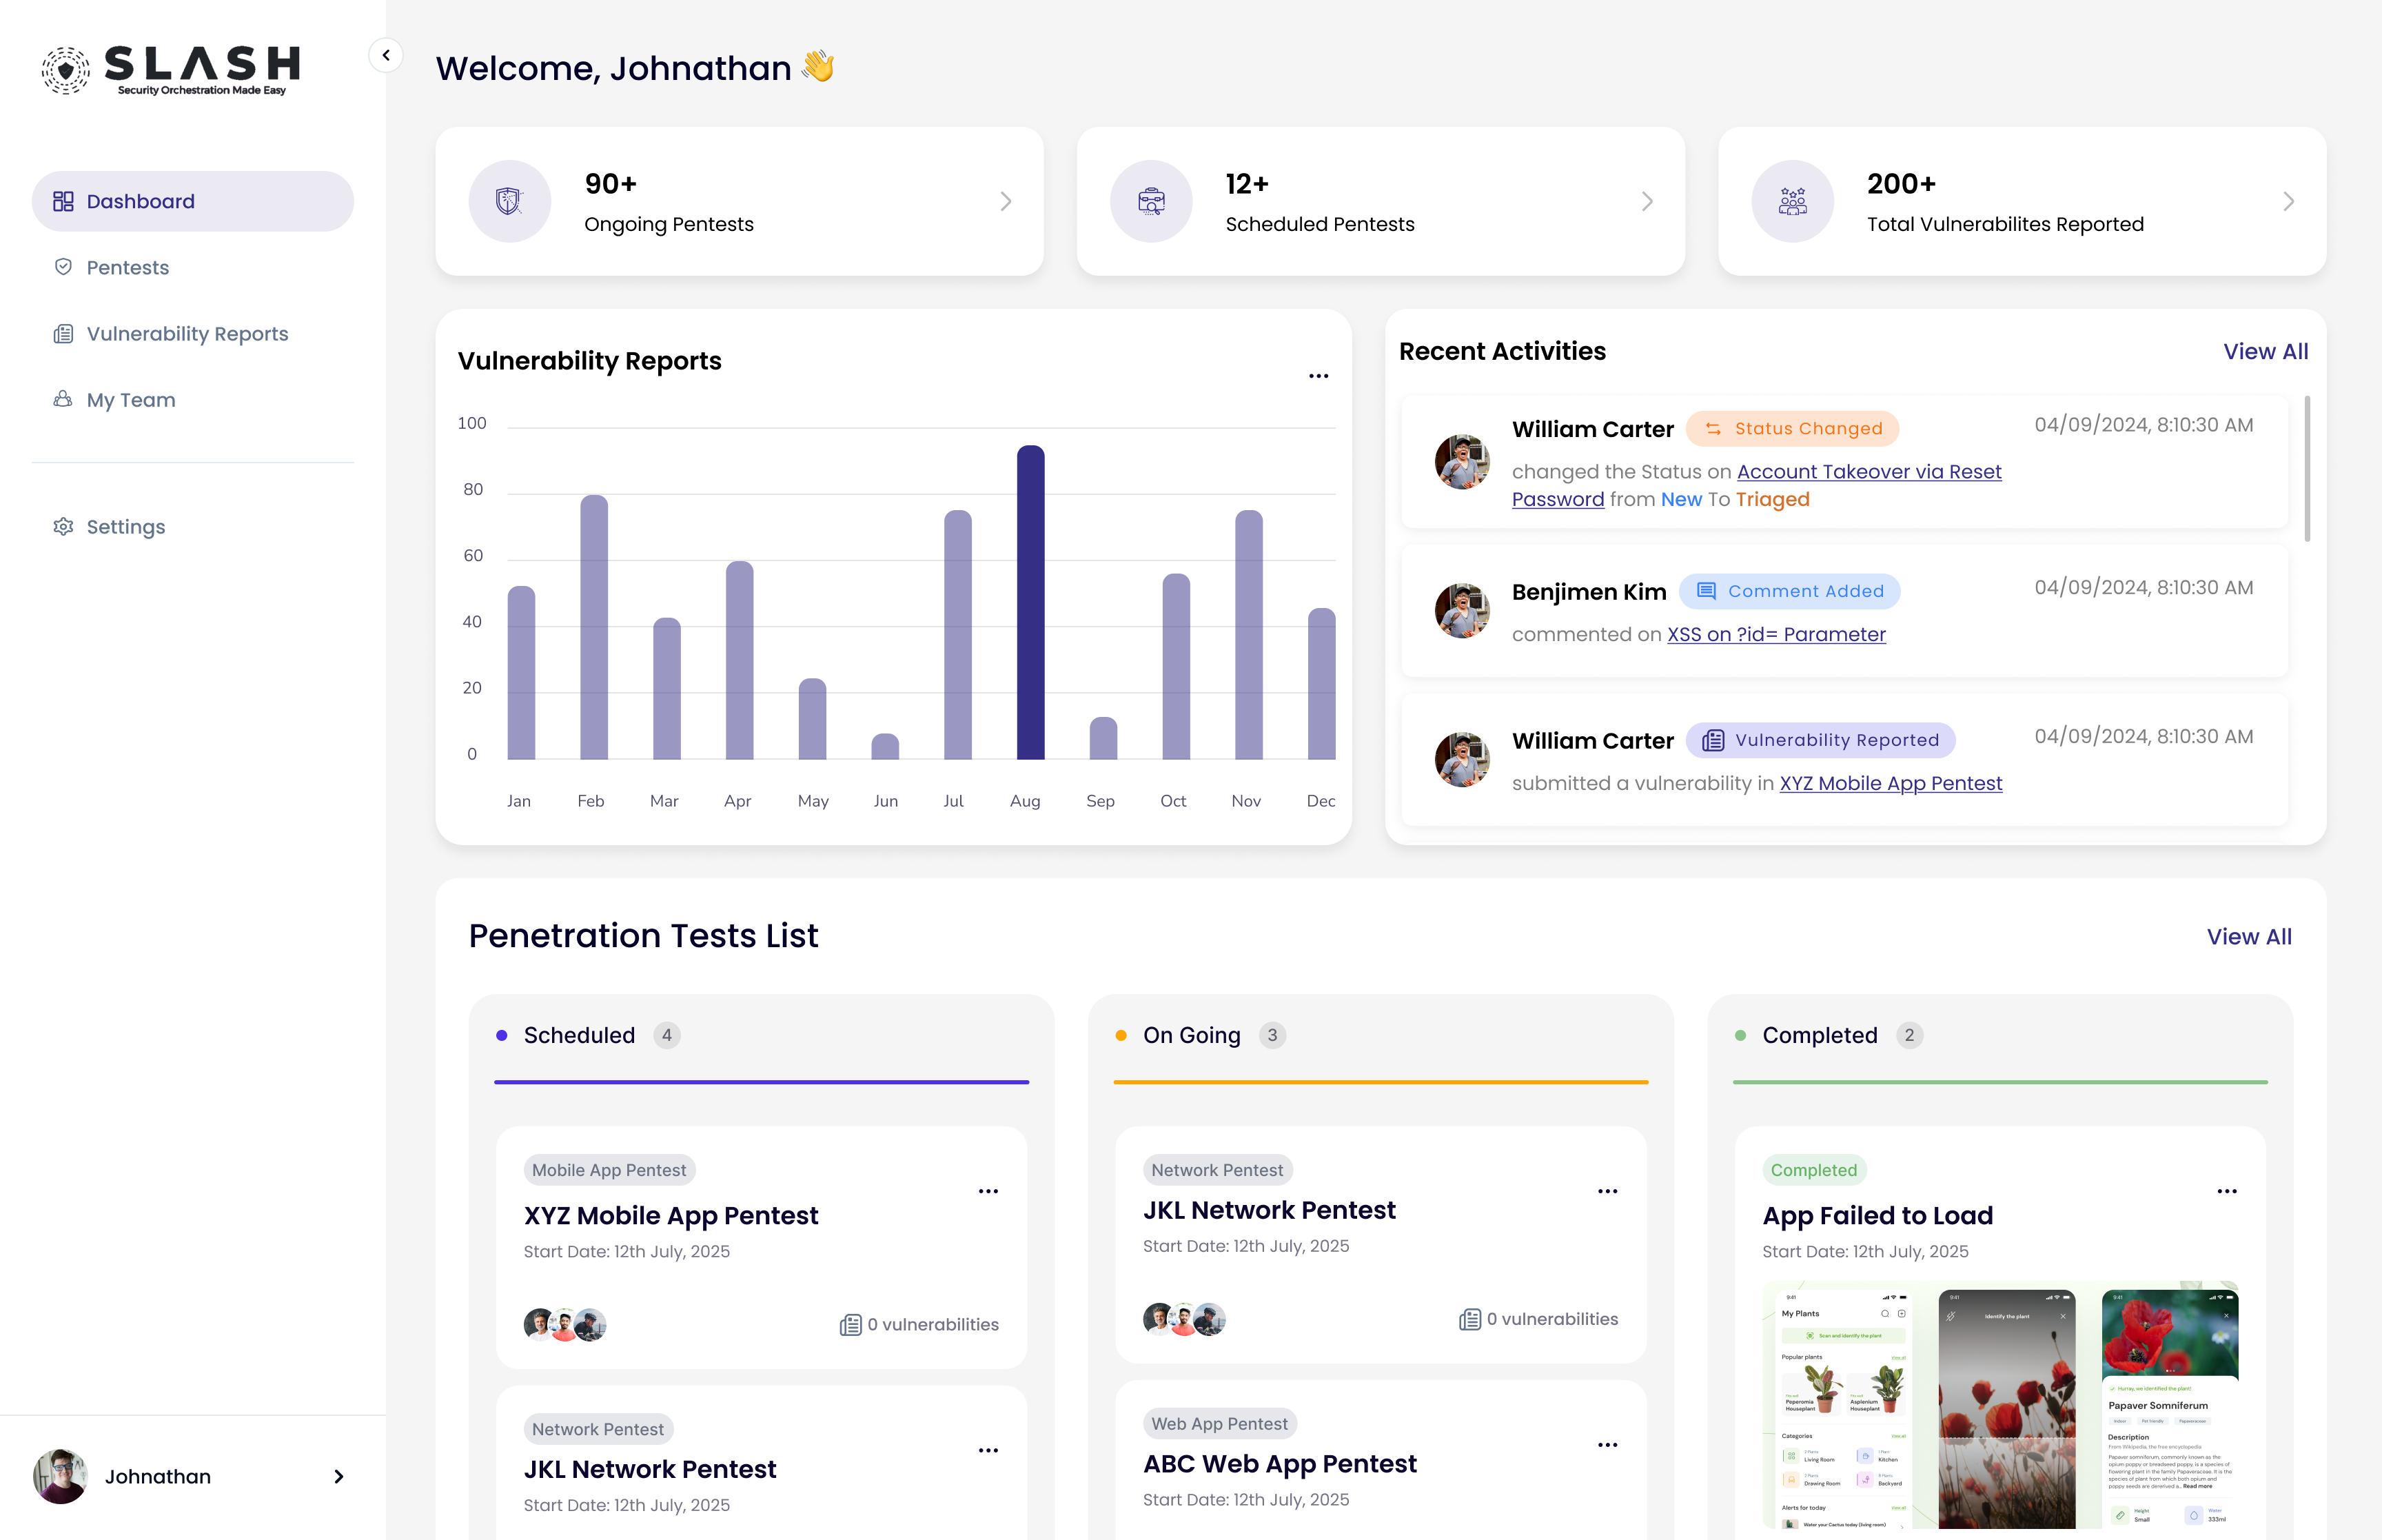Expand the Ongoing Pentests card chevron
This screenshot has height=1540, width=2382.
coord(1006,201)
